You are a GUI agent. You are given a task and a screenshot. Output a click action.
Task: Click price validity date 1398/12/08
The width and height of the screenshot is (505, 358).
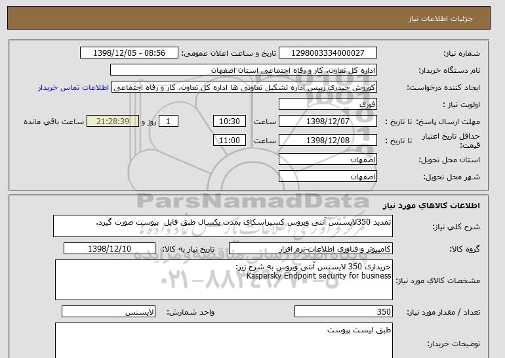click(x=327, y=141)
